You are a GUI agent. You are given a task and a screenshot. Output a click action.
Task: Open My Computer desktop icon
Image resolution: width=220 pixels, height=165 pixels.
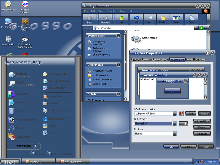[x=8, y=23]
